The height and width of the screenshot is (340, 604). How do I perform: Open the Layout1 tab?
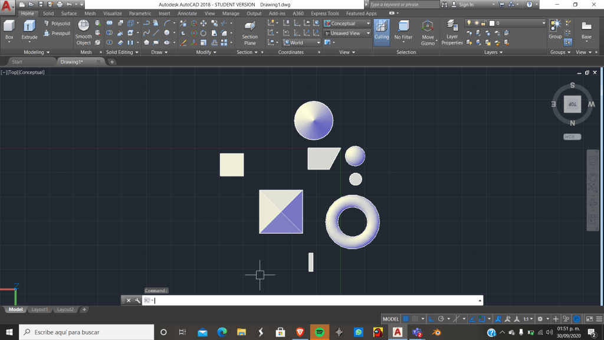(x=40, y=309)
